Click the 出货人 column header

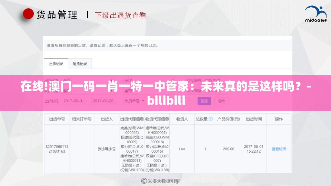pyautogui.click(x=107, y=119)
